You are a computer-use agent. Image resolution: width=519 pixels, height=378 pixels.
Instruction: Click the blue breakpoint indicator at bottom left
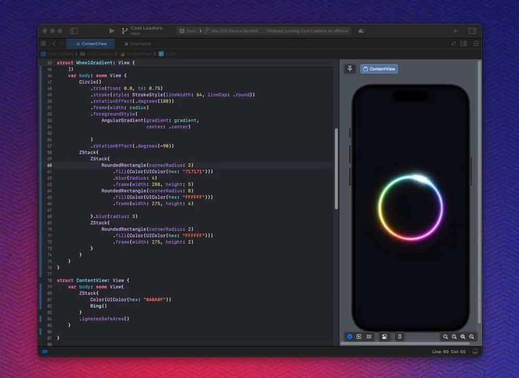click(x=45, y=352)
